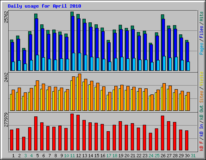Image resolution: width=206 pixels, height=160 pixels.
Task: Choose day label 23 on the axis
Action: point(145,156)
